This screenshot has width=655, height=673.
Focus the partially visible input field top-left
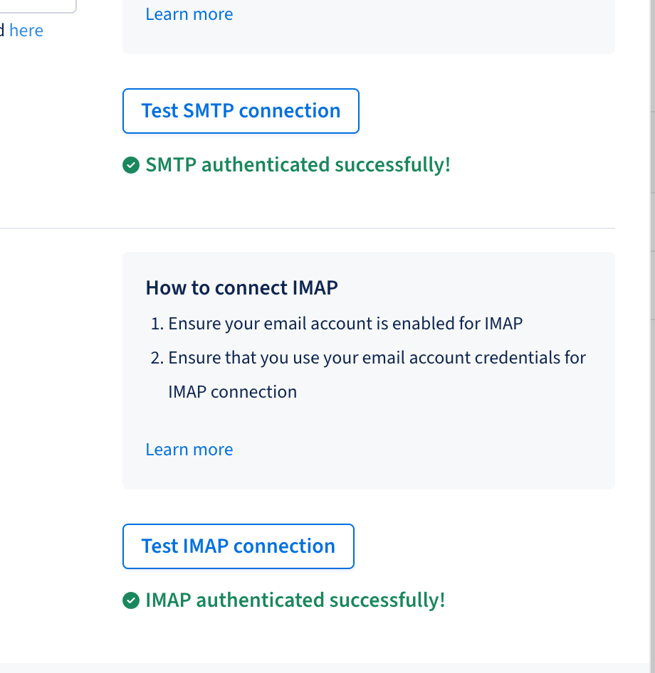pos(36,6)
